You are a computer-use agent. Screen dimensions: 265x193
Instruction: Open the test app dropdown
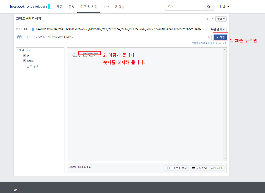tap(221, 19)
